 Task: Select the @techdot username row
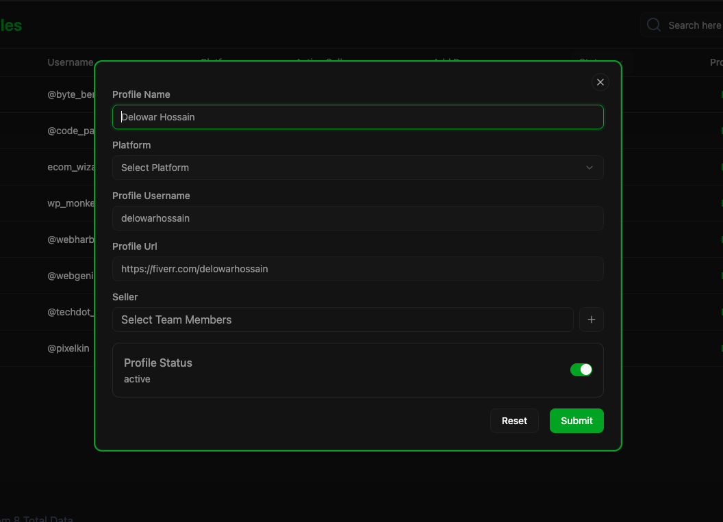pyautogui.click(x=71, y=312)
